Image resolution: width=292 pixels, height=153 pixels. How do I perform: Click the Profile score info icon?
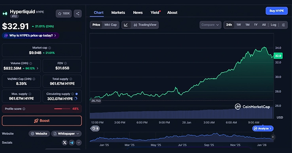[24, 109]
